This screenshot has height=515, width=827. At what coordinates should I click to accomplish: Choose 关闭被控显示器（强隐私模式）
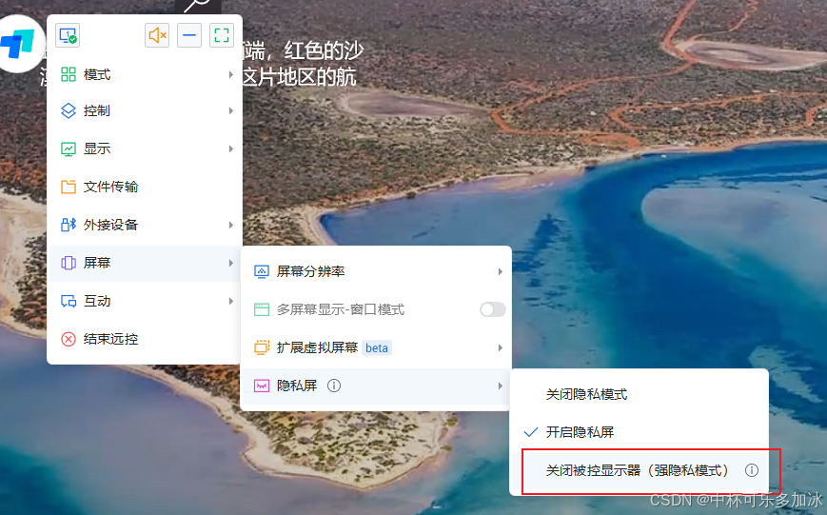click(x=640, y=470)
